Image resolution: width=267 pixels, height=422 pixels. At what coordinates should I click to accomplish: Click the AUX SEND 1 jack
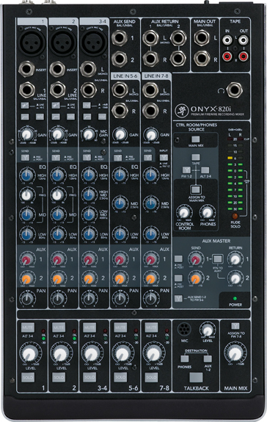[120, 37]
